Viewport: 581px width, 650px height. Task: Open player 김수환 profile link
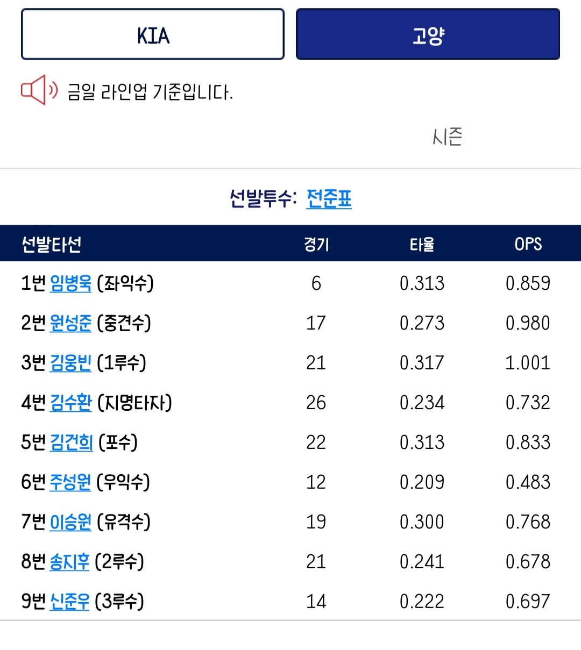click(70, 403)
